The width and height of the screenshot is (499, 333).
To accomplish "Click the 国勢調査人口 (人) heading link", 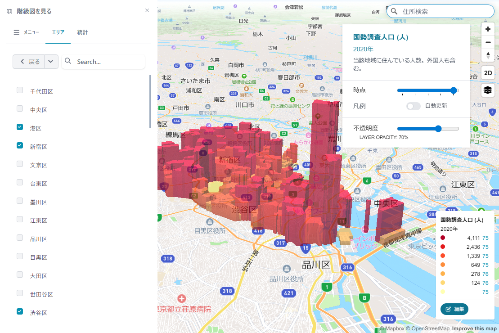I will pyautogui.click(x=381, y=37).
